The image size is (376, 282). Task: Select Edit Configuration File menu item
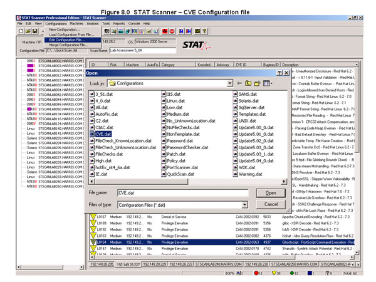click(73, 40)
